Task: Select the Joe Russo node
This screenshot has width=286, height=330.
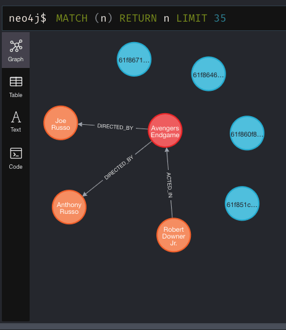Action: click(x=61, y=123)
